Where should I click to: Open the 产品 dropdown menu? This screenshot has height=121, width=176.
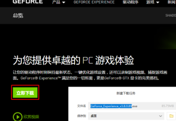coord(59,2)
